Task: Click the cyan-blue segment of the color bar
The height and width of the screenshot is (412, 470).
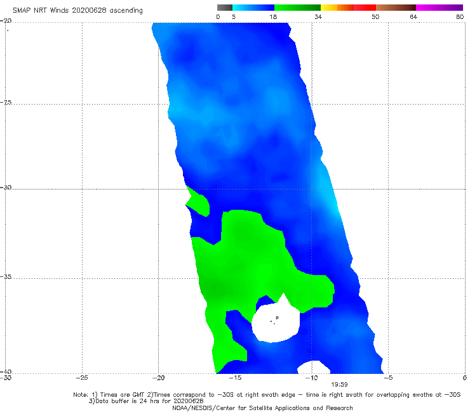Action: 253,8
